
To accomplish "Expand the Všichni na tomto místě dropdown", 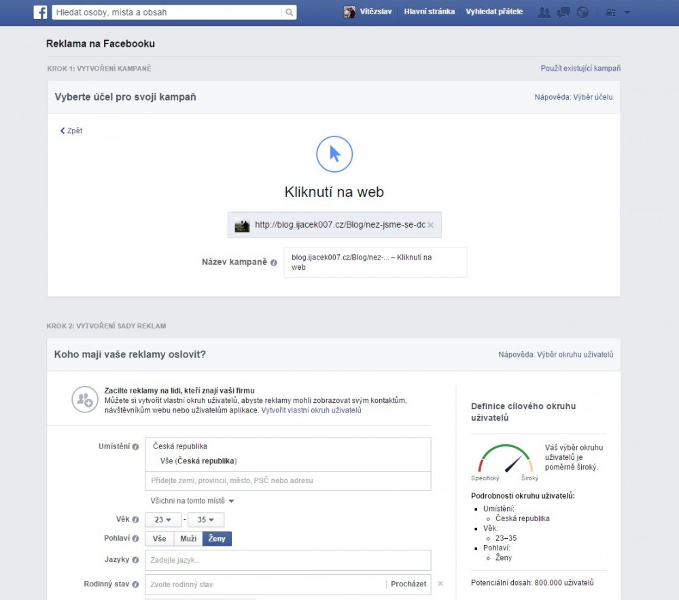I will [x=192, y=501].
